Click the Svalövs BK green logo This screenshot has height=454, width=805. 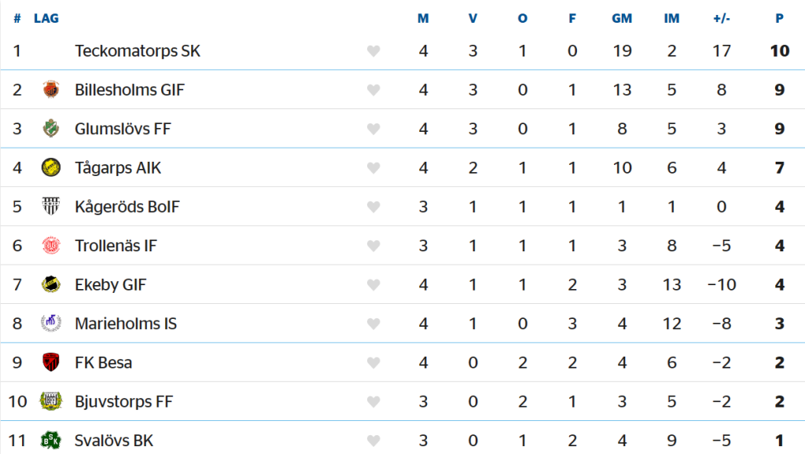(51, 440)
